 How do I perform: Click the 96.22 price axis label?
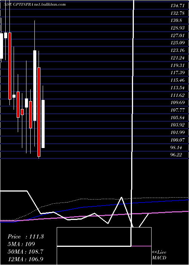pos(176,155)
